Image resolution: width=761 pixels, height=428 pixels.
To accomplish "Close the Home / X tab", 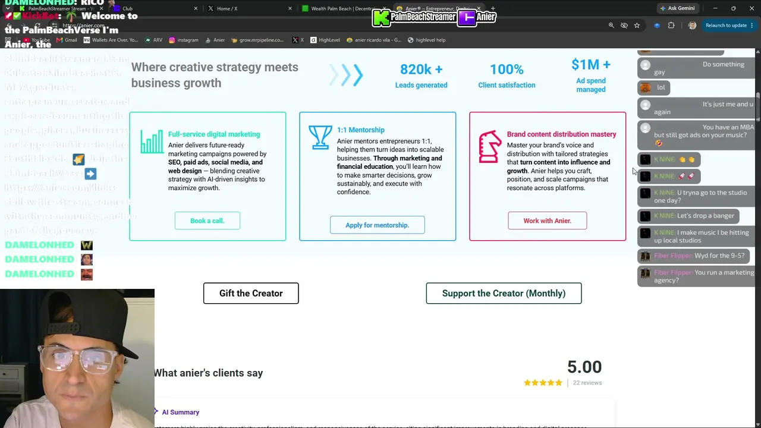I will point(290,8).
